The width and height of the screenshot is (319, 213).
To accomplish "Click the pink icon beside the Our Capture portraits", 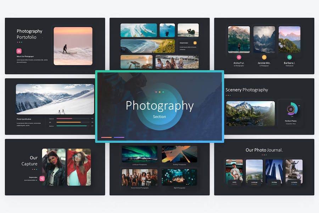I will pos(42,179).
